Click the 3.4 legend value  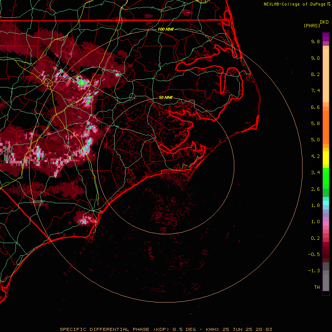315,173
